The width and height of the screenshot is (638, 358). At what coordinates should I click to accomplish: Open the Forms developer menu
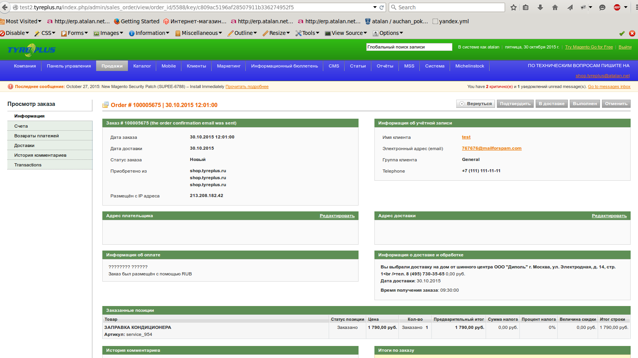pyautogui.click(x=74, y=33)
